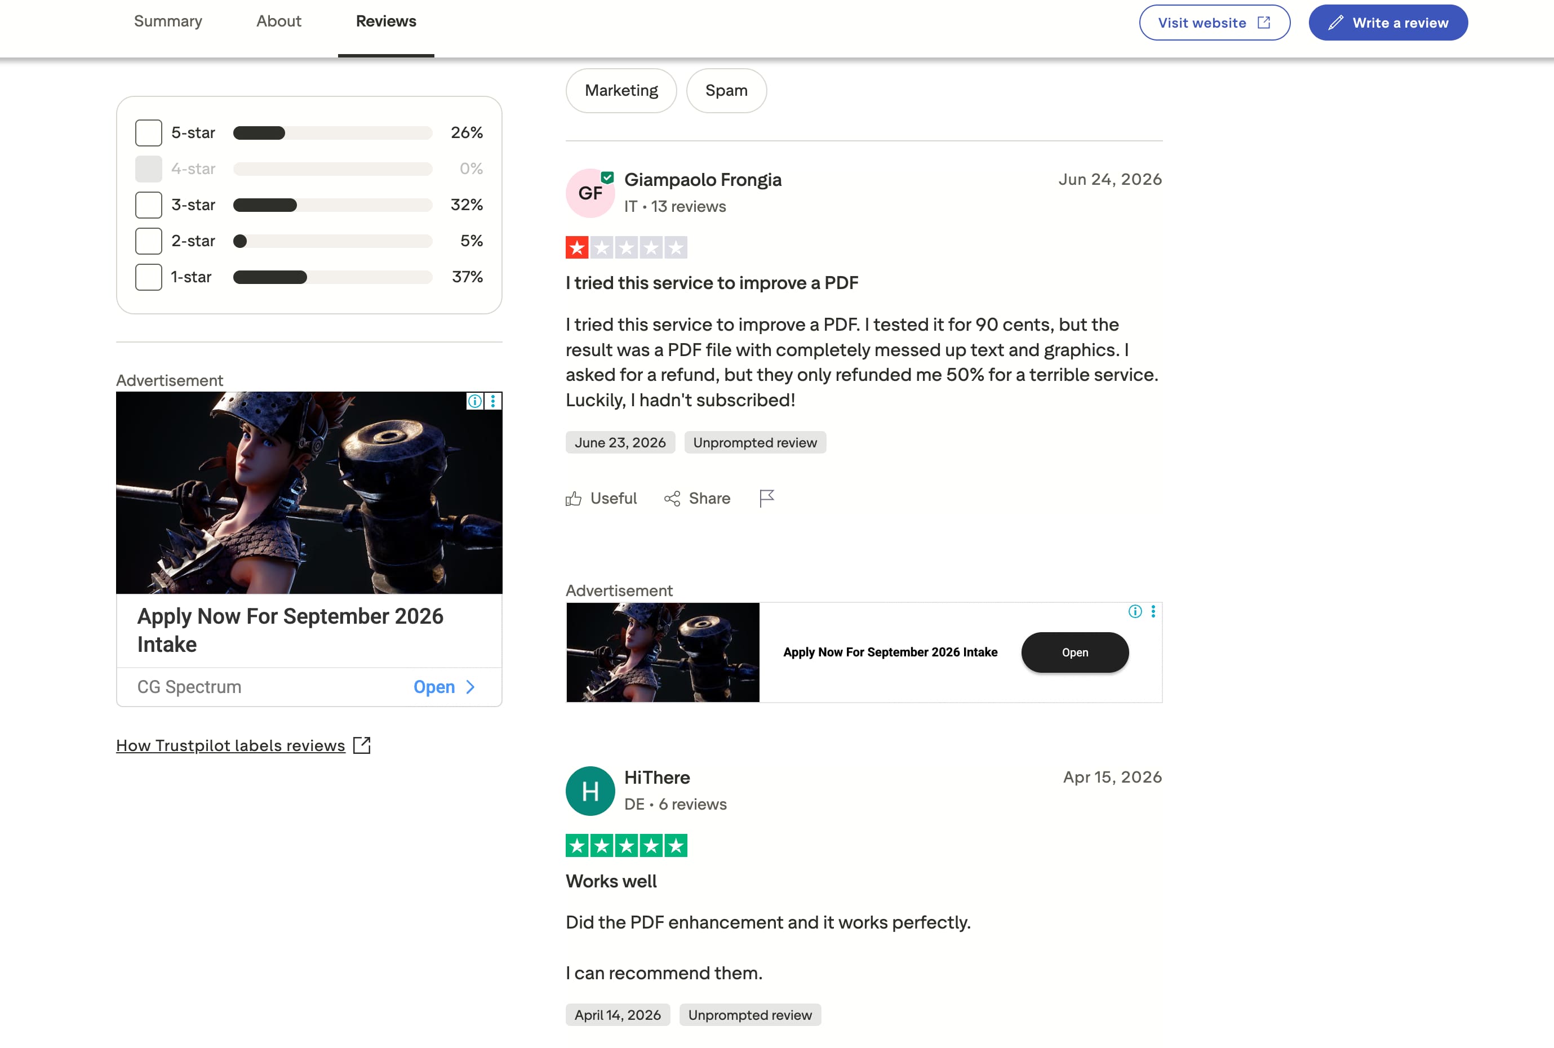Click 'IT • 13 reviews' text
Viewport: 1554px width, 1048px height.
click(x=674, y=207)
